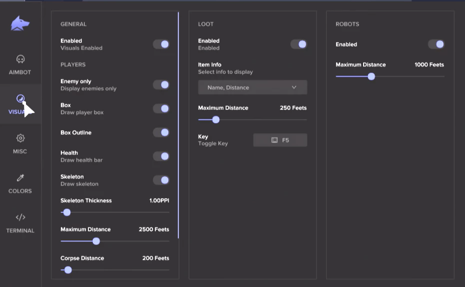The height and width of the screenshot is (287, 465).
Task: Open the Colors eyedropper icon
Action: [20, 177]
